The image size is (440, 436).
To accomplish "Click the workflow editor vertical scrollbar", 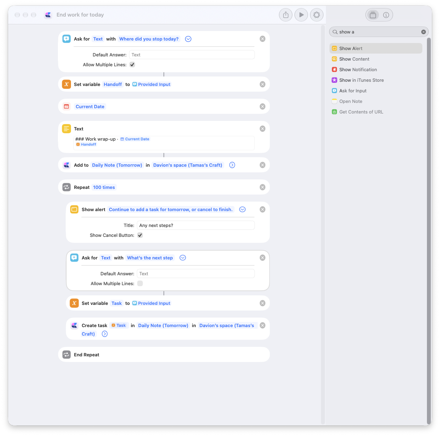I will click(x=323, y=225).
